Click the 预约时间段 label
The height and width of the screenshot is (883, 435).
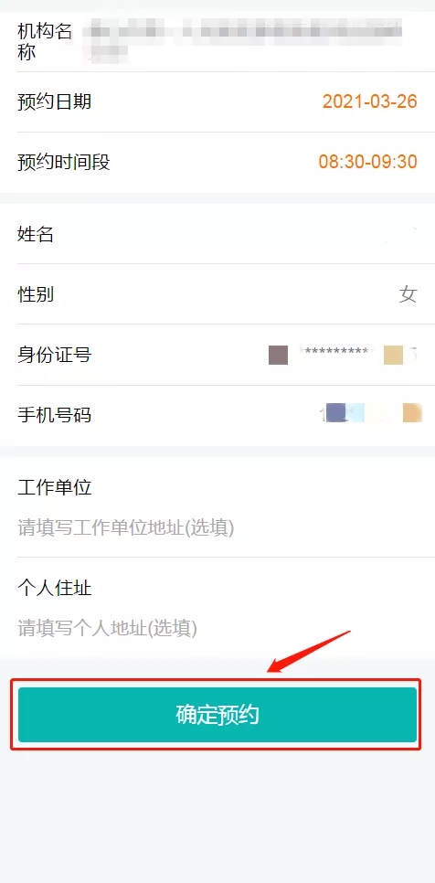[64, 162]
